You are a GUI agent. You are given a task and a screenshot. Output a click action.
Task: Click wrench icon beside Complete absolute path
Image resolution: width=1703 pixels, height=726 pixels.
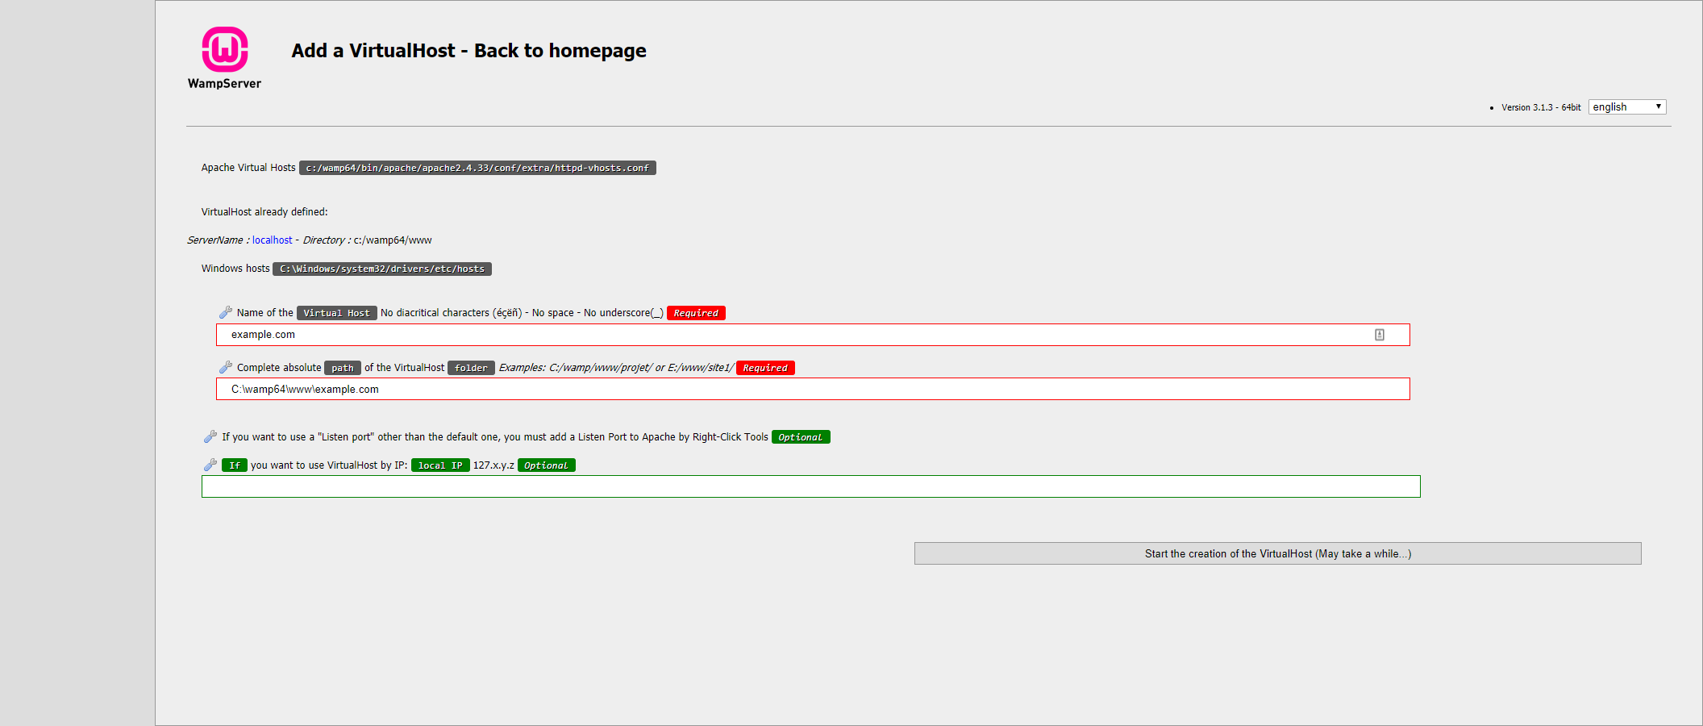[226, 367]
